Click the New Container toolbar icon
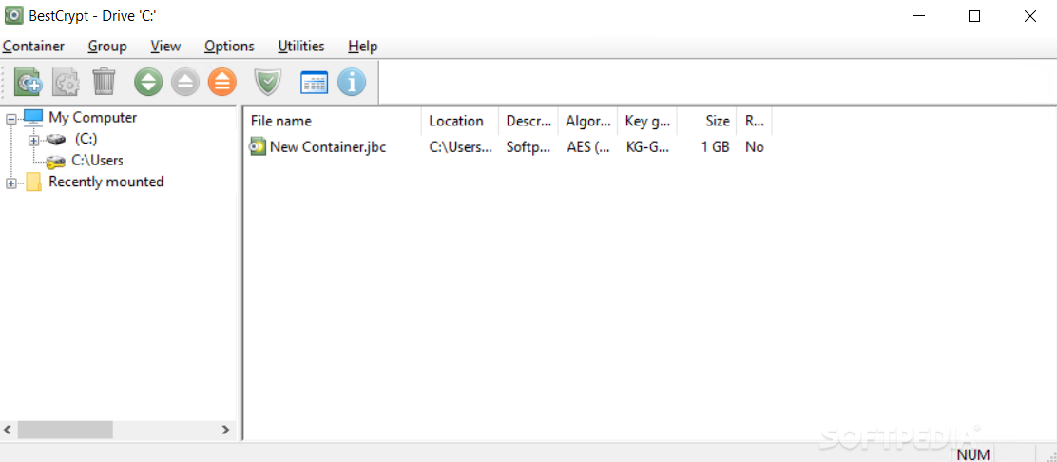 click(29, 83)
